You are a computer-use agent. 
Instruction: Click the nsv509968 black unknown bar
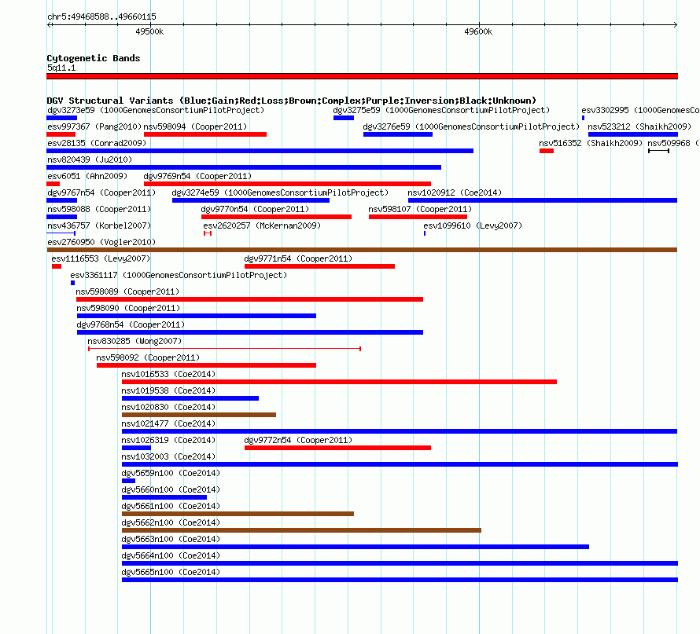tap(658, 151)
